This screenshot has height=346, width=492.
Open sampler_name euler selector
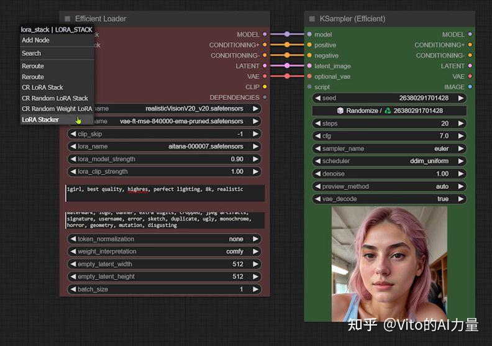[389, 148]
